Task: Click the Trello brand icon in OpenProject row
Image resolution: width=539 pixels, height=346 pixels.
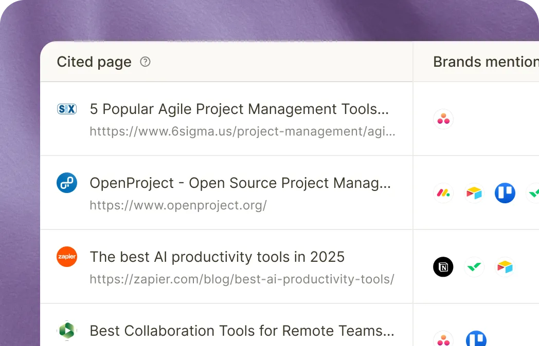Action: [x=505, y=193]
